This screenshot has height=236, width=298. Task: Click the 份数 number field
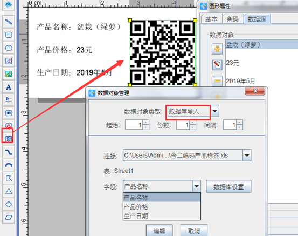pyautogui.click(x=183, y=125)
